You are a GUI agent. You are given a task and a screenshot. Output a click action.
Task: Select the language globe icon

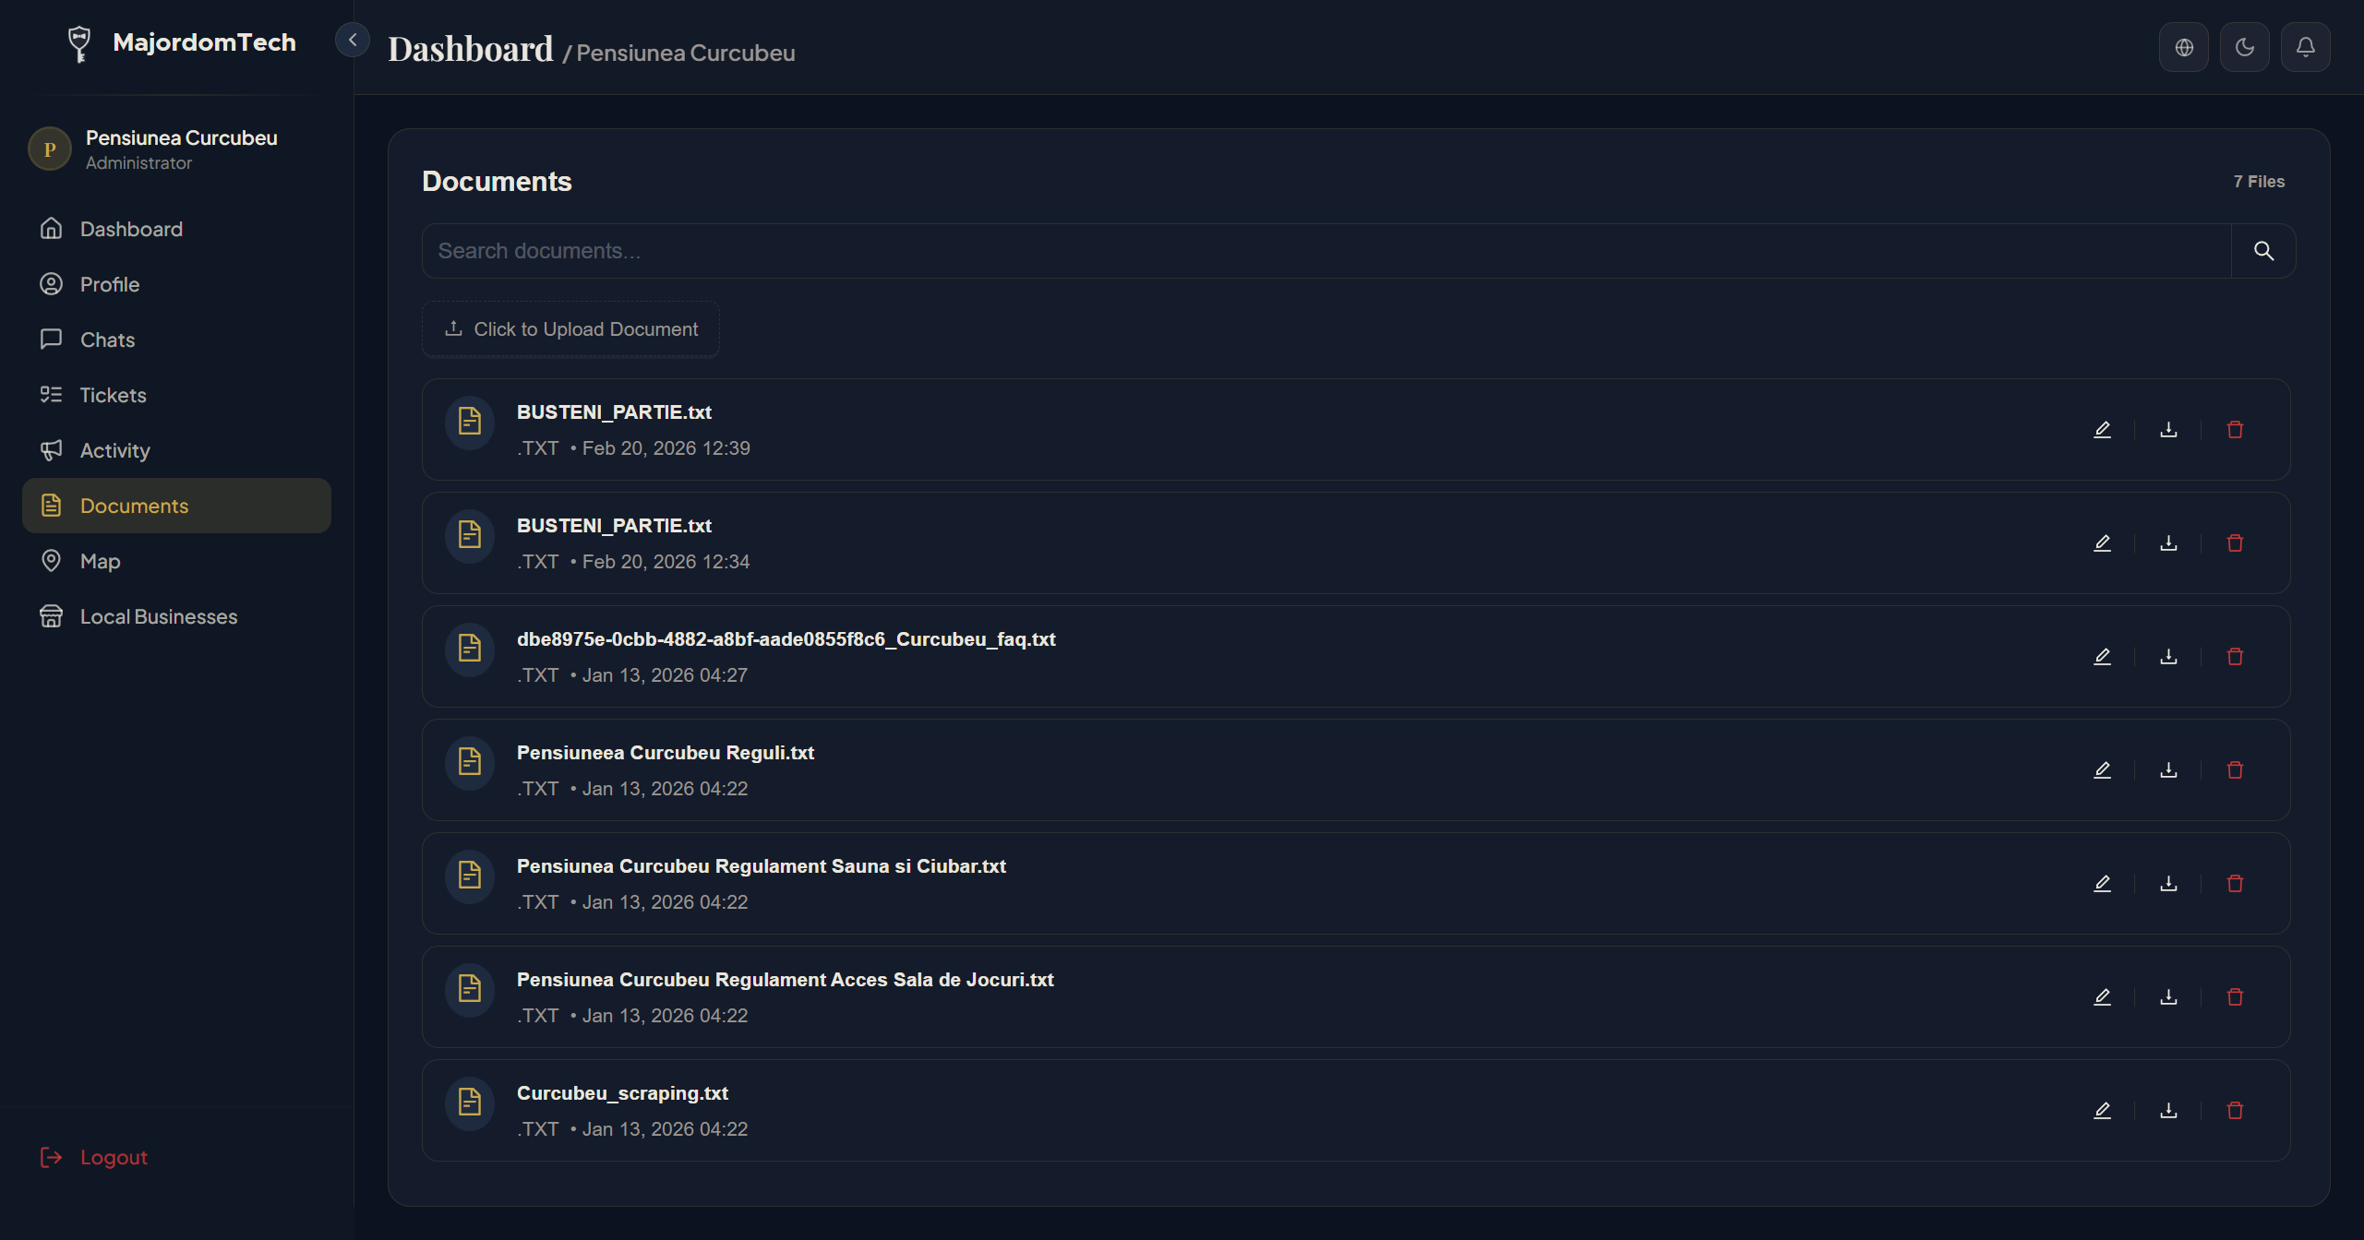click(2183, 46)
